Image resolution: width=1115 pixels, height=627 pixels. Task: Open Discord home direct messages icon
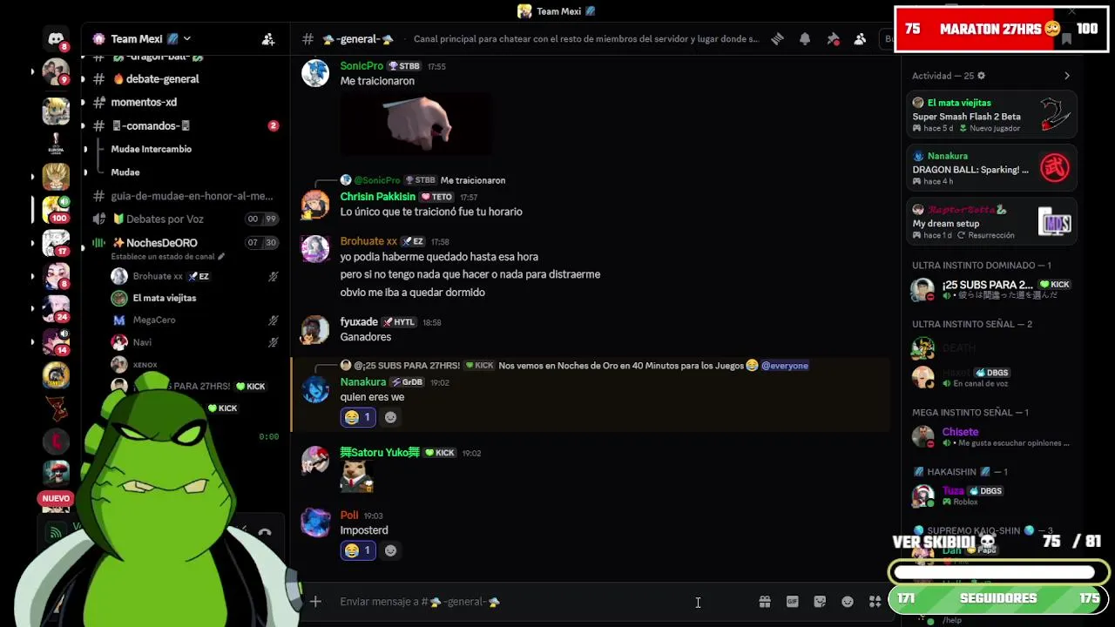pos(56,39)
